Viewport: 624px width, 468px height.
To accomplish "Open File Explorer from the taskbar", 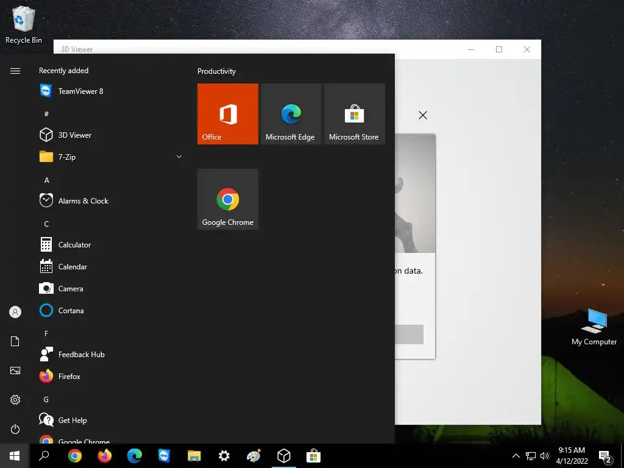I will pyautogui.click(x=194, y=456).
